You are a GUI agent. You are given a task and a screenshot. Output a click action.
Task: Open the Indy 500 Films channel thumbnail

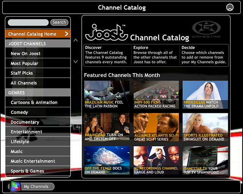[156, 95]
